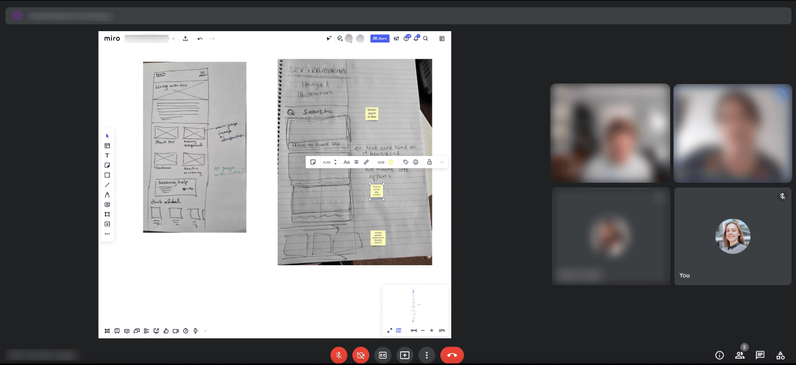Select the Pen drawing tool

107,195
